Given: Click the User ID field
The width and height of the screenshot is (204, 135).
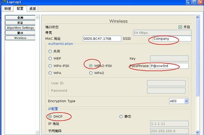Looking at the screenshot, I should [166, 83].
